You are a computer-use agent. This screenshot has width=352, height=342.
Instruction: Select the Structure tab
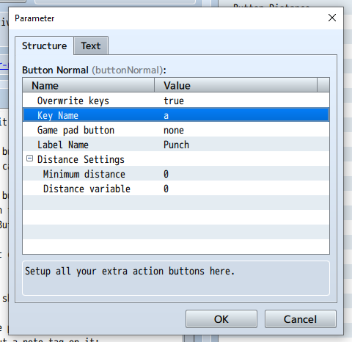pos(44,46)
